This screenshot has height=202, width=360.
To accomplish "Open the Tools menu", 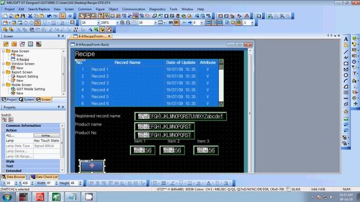I will coord(173,9).
